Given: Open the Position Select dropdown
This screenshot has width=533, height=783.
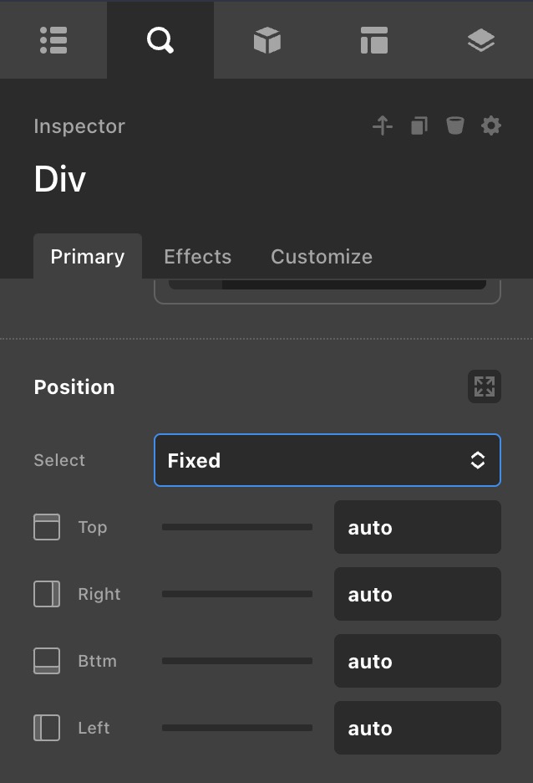Looking at the screenshot, I should click(327, 460).
